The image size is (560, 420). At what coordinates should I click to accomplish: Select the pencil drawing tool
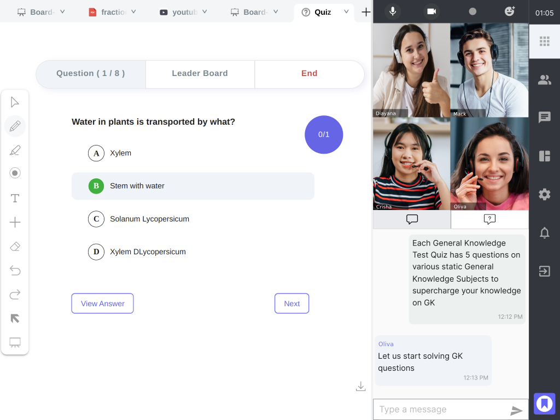(x=15, y=126)
